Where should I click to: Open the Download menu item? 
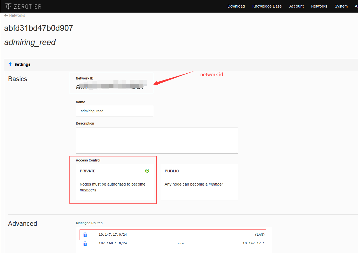pyautogui.click(x=236, y=6)
